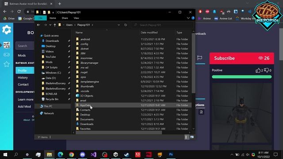Select the .vscode folder
Image resolution: width=283 pixels, height=159 pixels.
133,91
